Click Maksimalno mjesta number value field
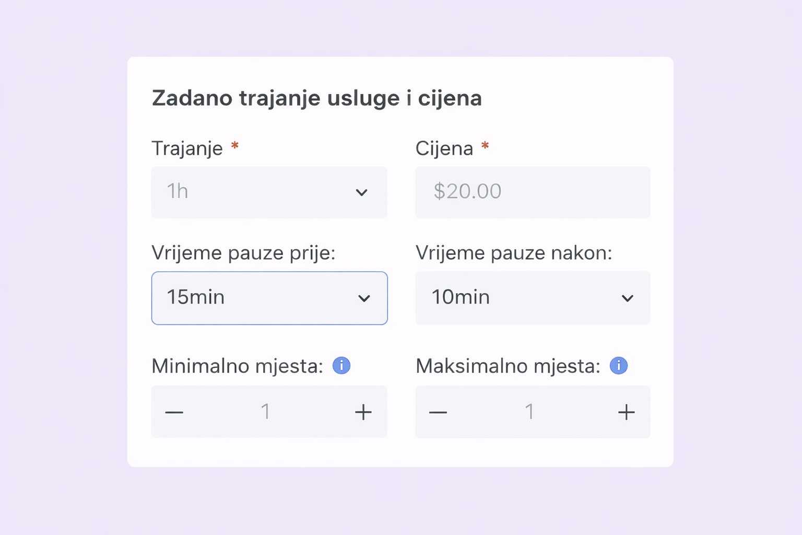The image size is (802, 535). tap(529, 412)
